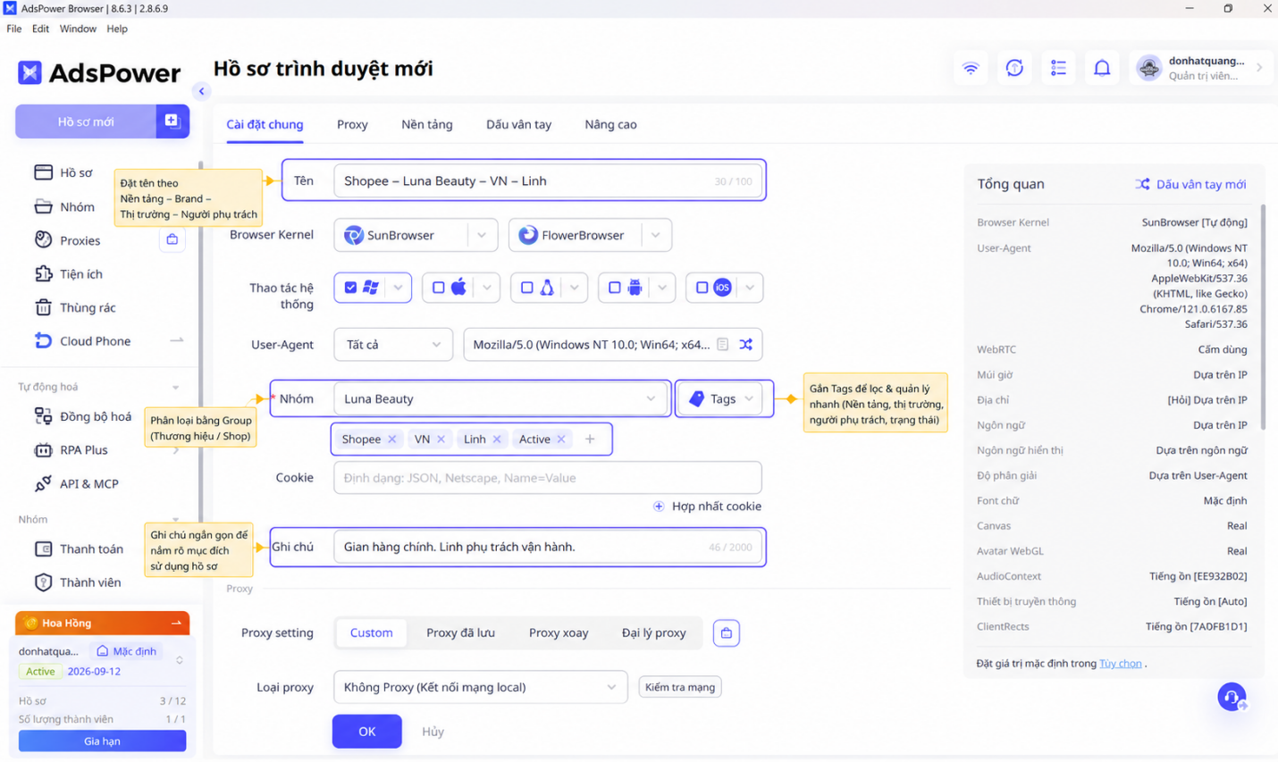Remove the Shopee tag

coord(391,440)
